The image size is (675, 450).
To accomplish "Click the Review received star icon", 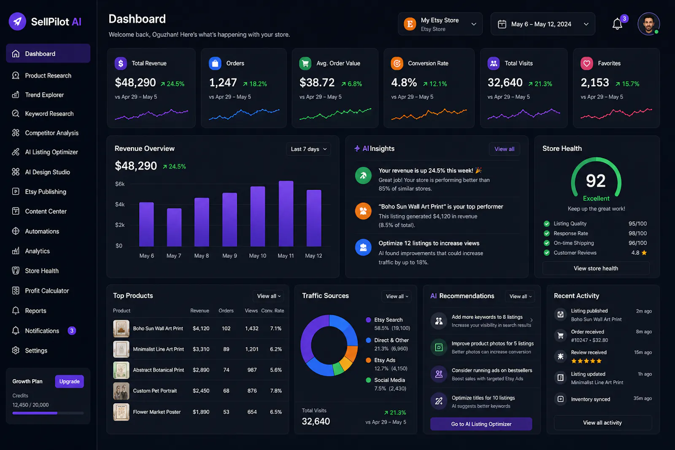I will 560,356.
